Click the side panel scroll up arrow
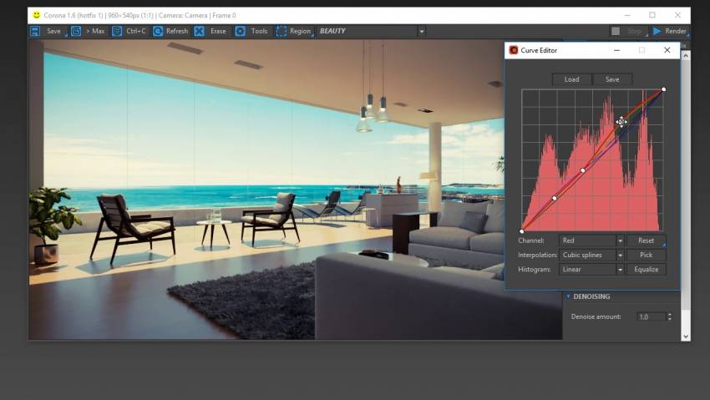Image resolution: width=710 pixels, height=400 pixels. 686,56
